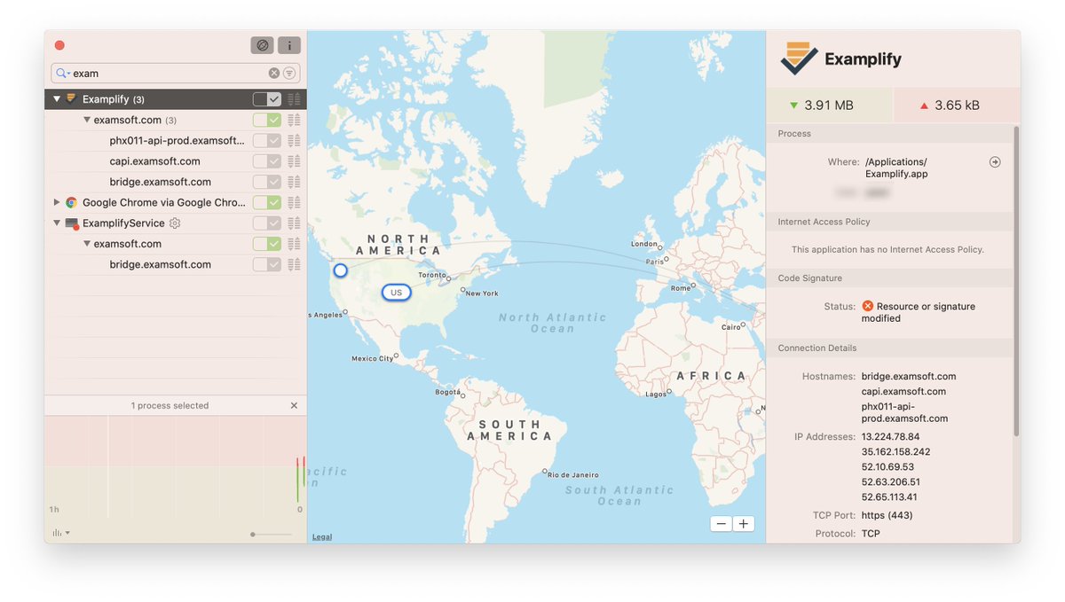Open the filter options icon in search
Image resolution: width=1065 pixels, height=602 pixels.
pyautogui.click(x=289, y=74)
